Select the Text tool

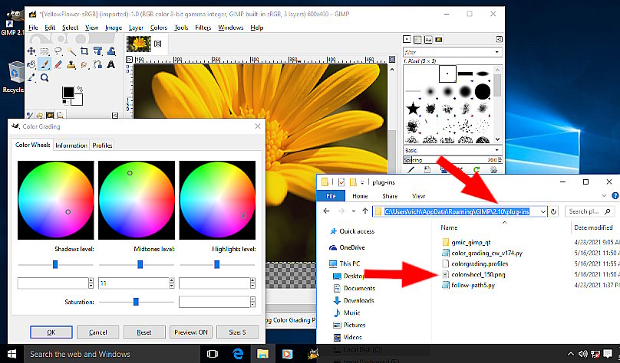111,64
